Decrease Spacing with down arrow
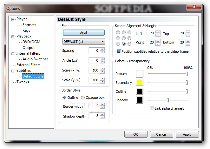This screenshot has height=149, width=210. coord(102,52)
